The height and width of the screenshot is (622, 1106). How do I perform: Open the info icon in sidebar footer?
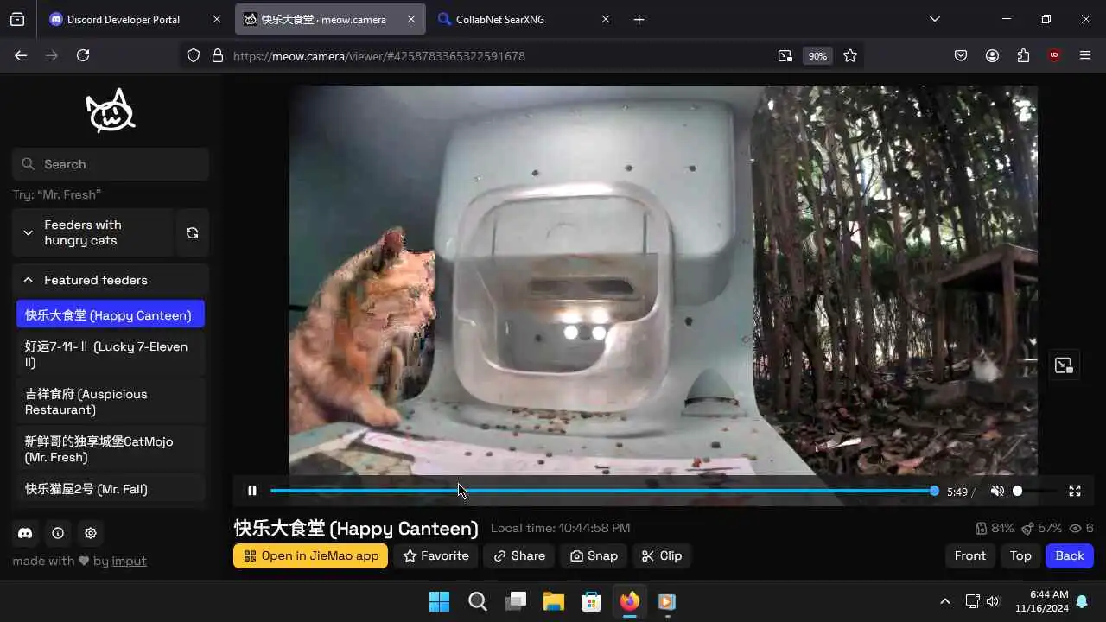[58, 533]
